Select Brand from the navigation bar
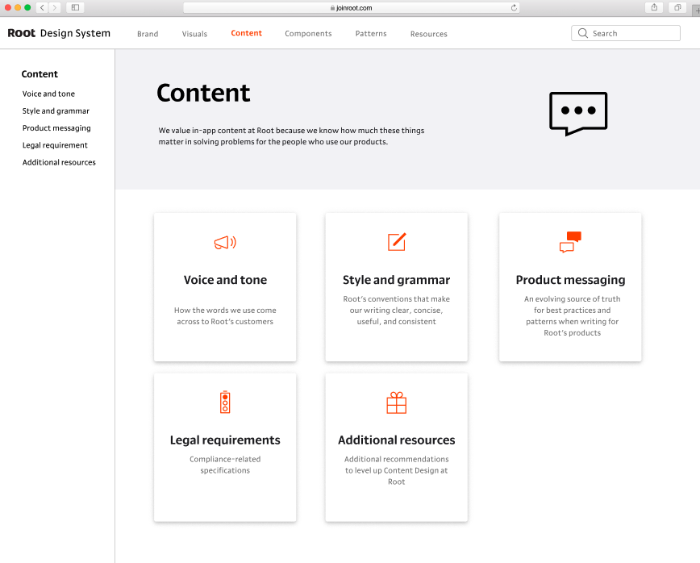The height and width of the screenshot is (563, 700). point(147,34)
